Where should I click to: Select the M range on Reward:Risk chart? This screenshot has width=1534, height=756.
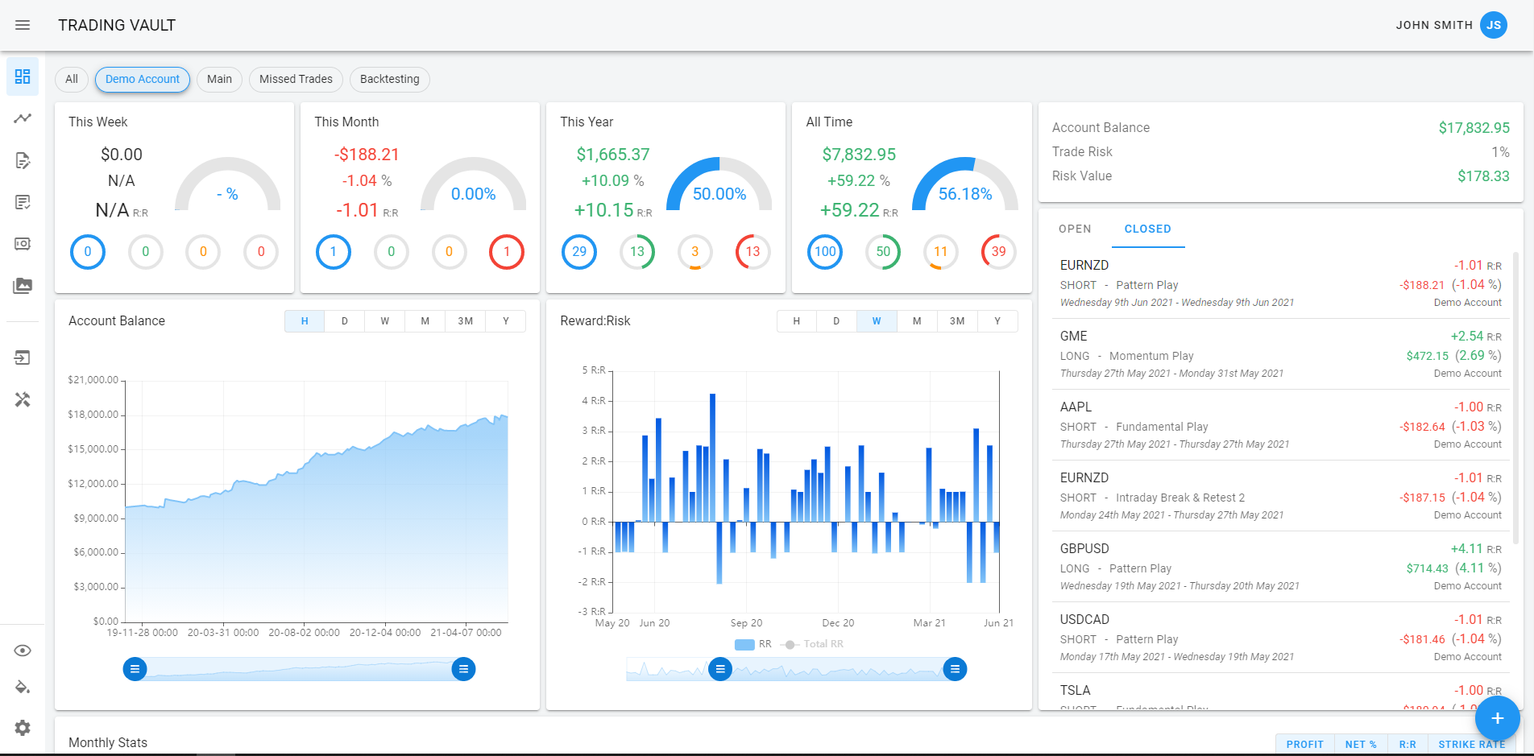pyautogui.click(x=916, y=321)
